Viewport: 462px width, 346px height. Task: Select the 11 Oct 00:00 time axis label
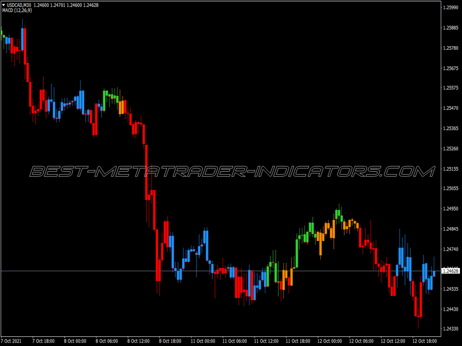pos(203,341)
